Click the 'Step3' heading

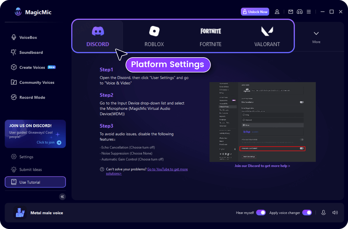[106, 126]
